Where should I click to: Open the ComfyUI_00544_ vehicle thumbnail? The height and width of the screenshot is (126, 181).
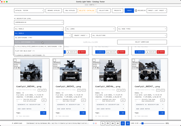pos(31,70)
